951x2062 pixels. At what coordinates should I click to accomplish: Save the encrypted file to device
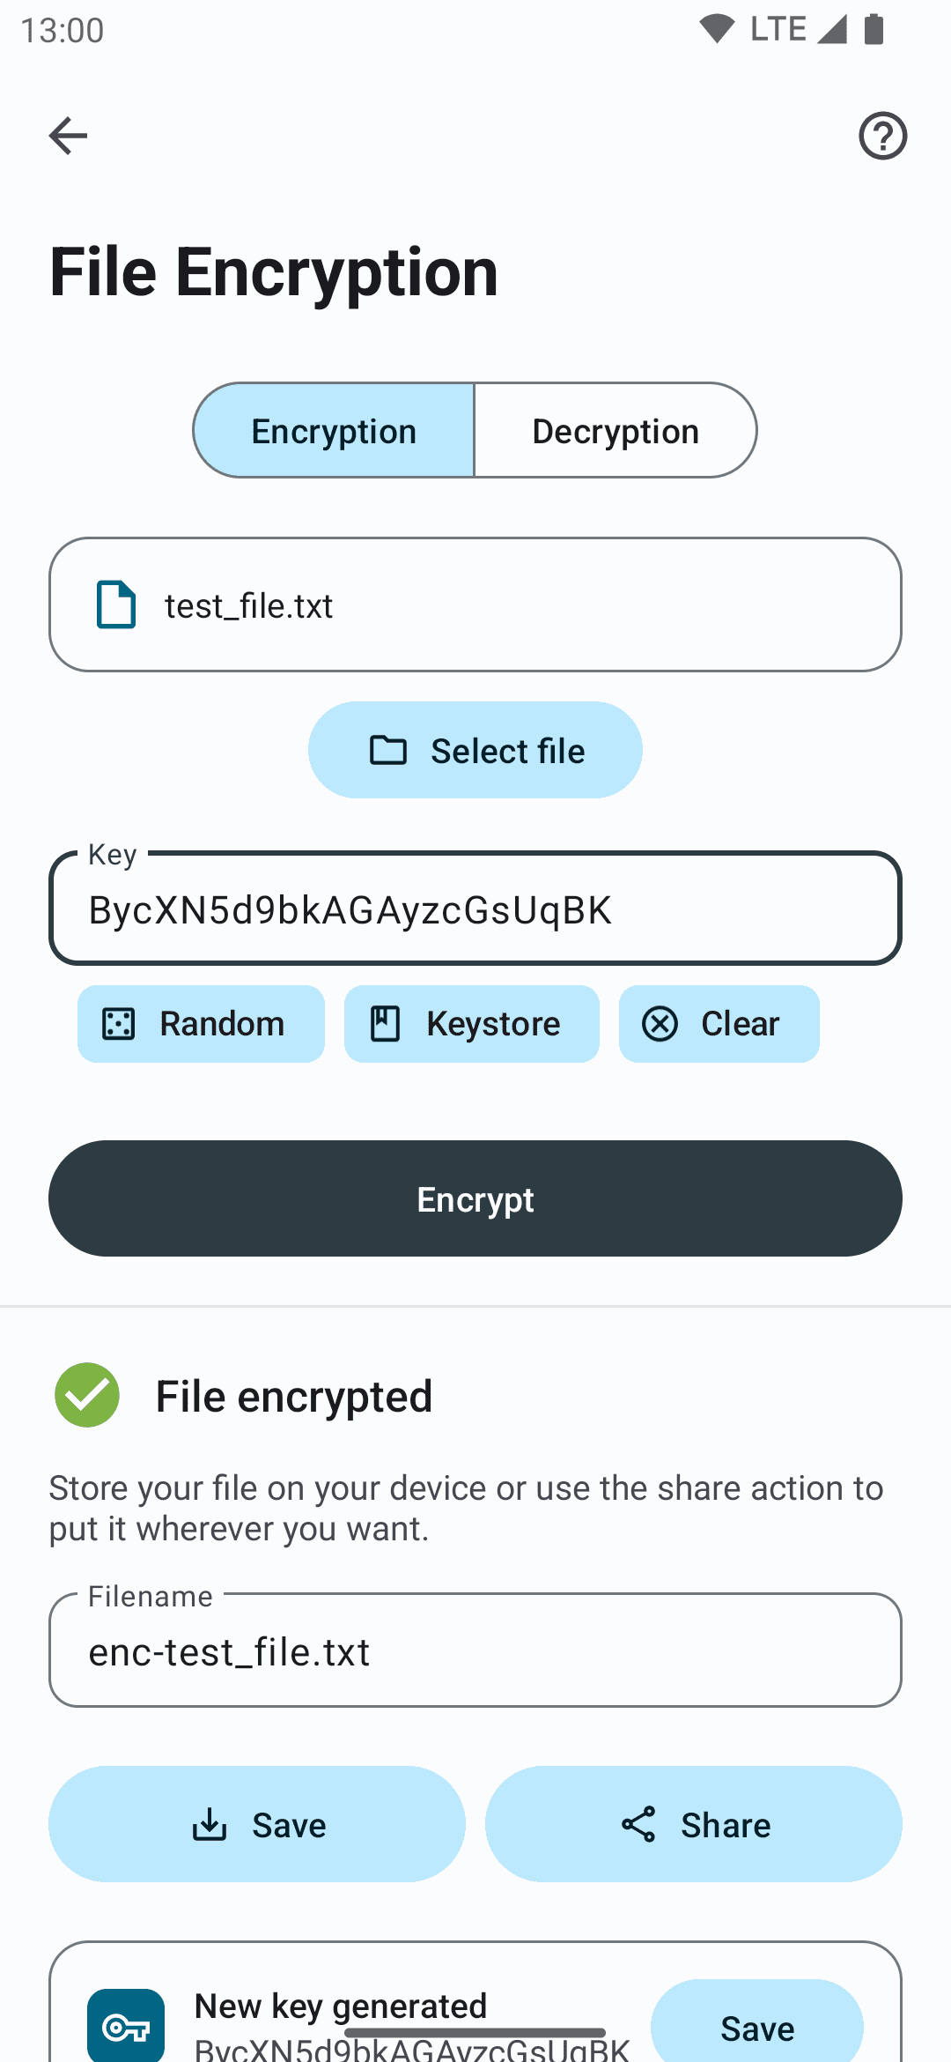point(257,1824)
